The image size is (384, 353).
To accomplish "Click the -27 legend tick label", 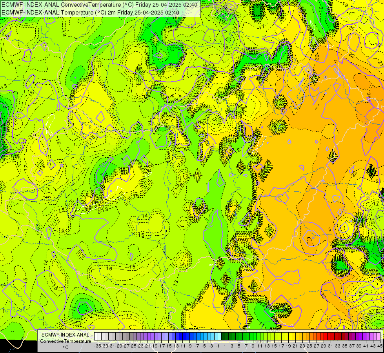I will 126,346.
